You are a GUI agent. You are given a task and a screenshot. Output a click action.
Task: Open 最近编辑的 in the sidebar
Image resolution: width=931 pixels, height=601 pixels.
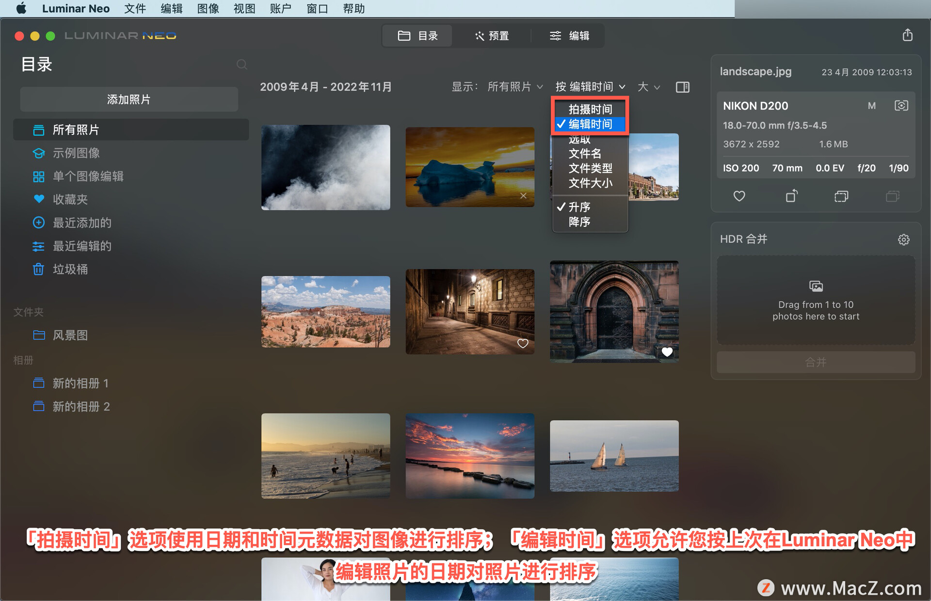pyautogui.click(x=131, y=246)
